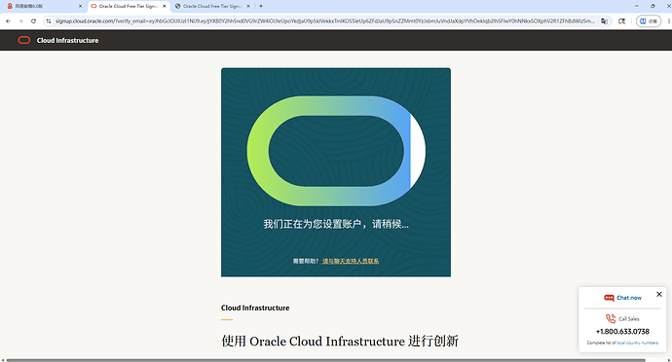
Task: Click the account setup waiting message
Action: click(336, 224)
